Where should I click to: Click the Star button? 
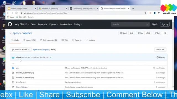tap(140, 33)
